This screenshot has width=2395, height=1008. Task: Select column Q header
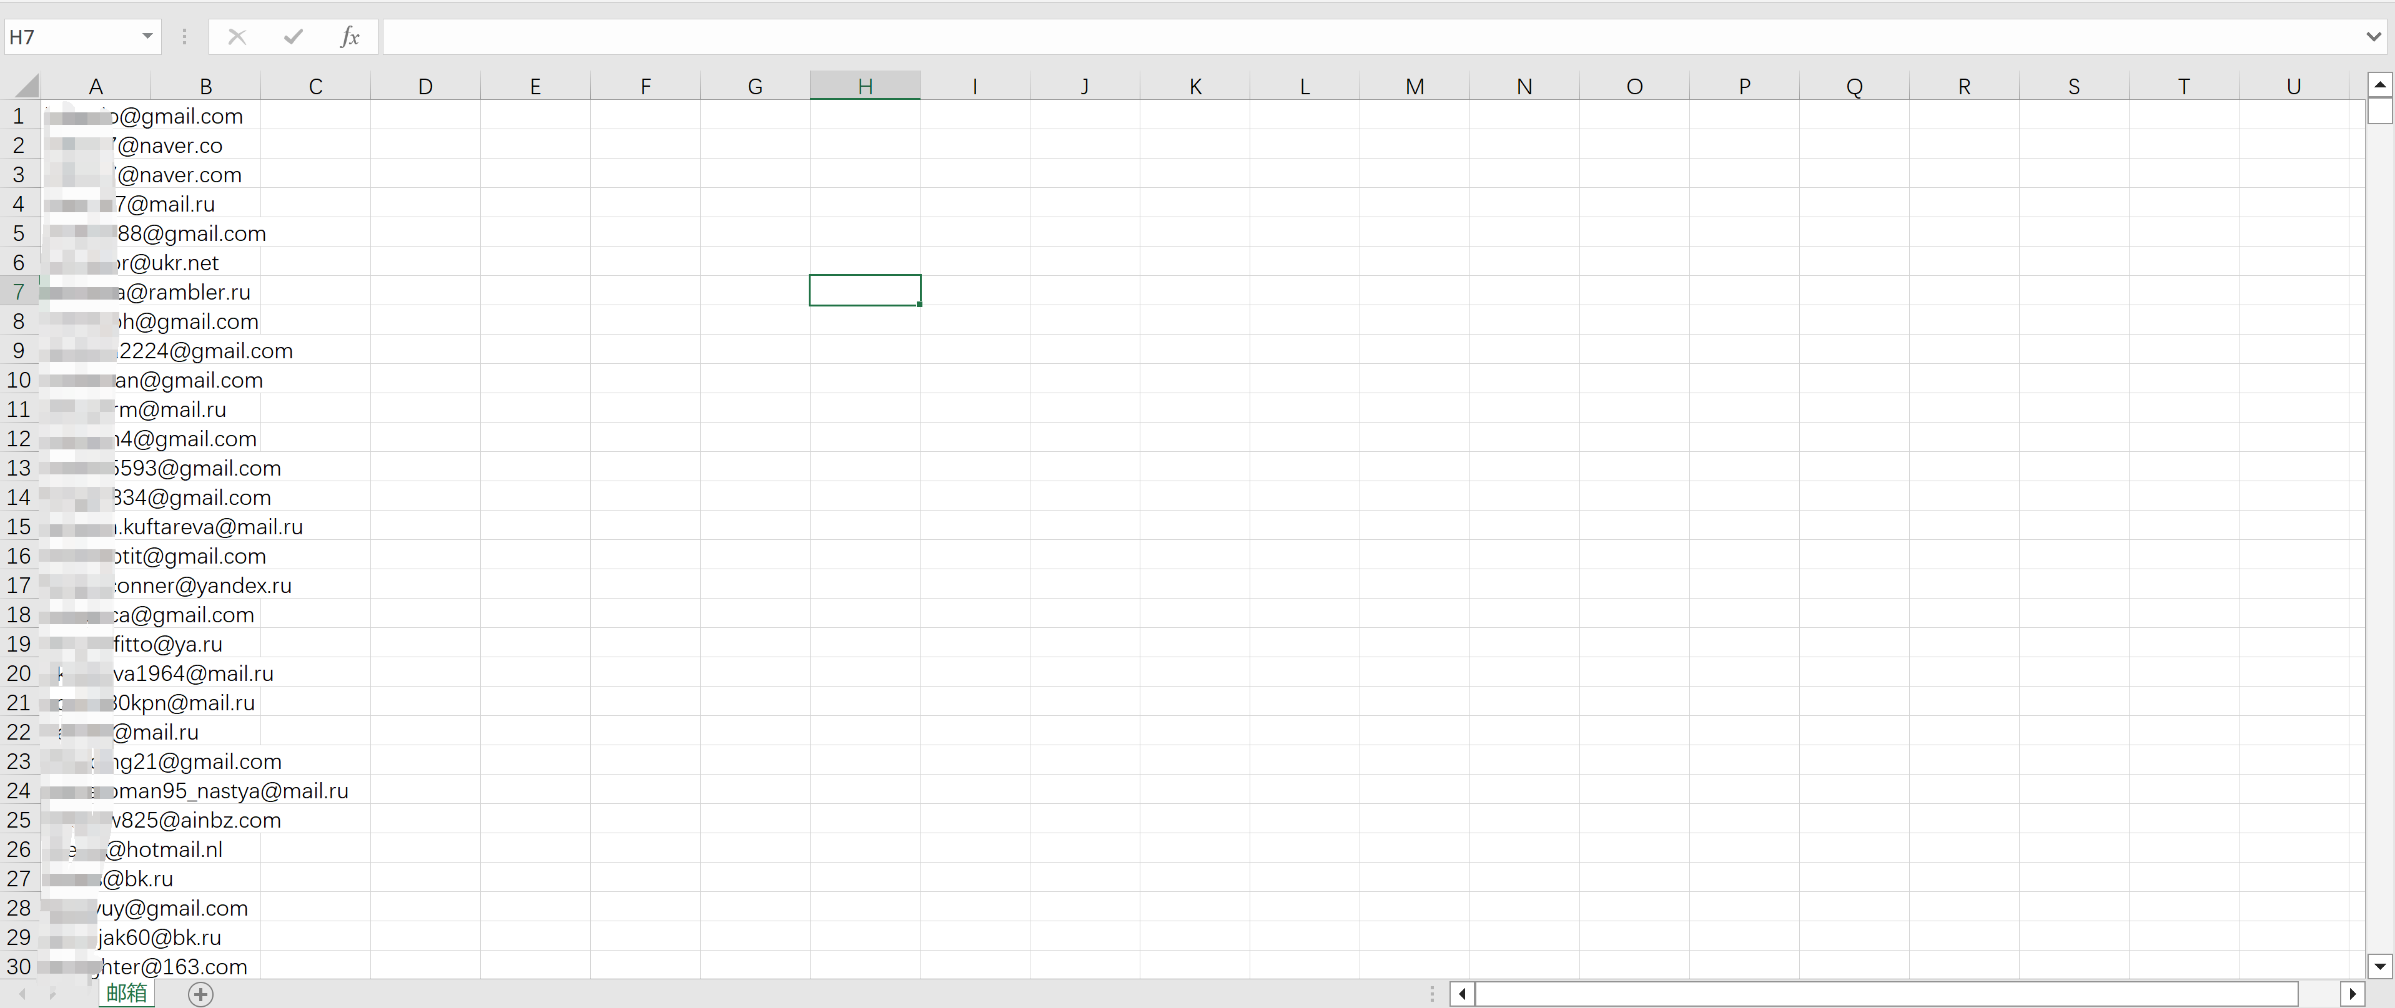[x=1854, y=86]
